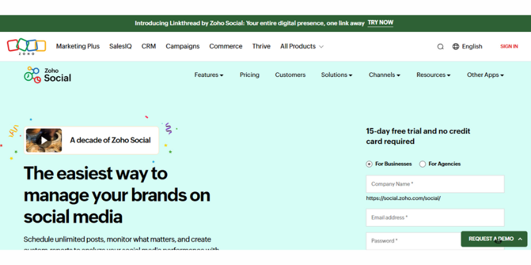Focus the Email address field
This screenshot has width=531, height=265.
[435, 217]
